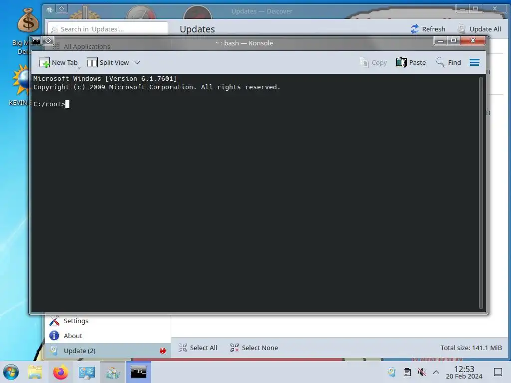The width and height of the screenshot is (511, 383).
Task: Open a New Tab in Konsole
Action: pos(58,62)
